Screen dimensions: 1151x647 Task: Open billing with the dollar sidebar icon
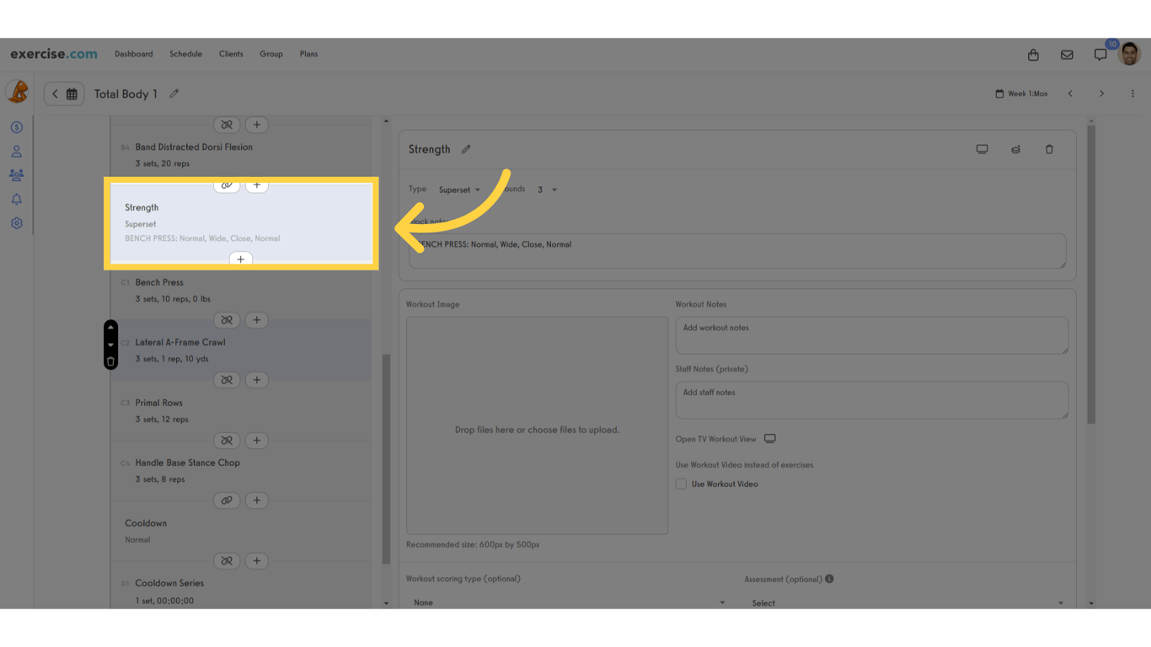click(x=16, y=126)
